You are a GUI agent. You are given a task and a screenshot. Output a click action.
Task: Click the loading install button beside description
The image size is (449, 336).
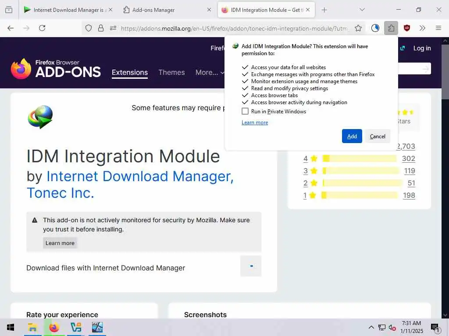point(251,266)
